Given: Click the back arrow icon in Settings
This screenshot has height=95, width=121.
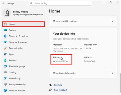Looking at the screenshot, I should (x=3, y=3).
